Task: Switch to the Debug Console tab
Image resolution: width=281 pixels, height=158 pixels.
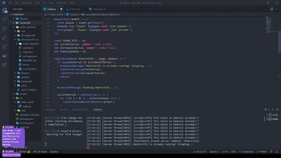Action: click(x=80, y=110)
